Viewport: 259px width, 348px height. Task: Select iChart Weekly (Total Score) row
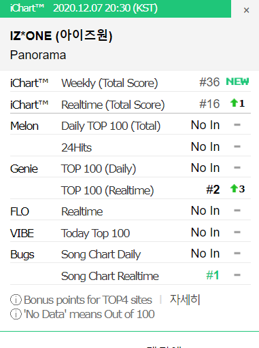(131, 82)
